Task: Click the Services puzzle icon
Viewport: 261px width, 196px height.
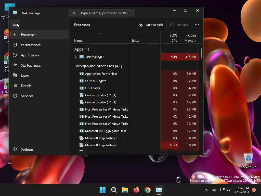Action: 15,96
